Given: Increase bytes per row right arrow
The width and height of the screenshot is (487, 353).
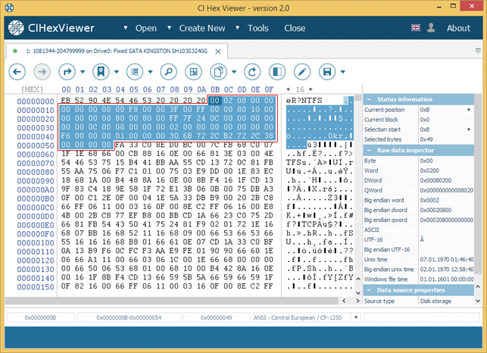Looking at the screenshot, I should click(x=311, y=89).
